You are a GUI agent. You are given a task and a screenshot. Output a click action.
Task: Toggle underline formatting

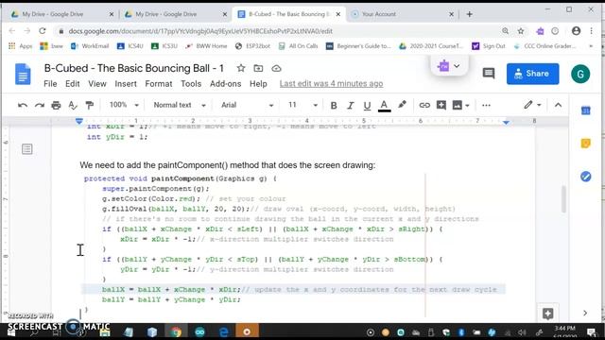click(367, 105)
